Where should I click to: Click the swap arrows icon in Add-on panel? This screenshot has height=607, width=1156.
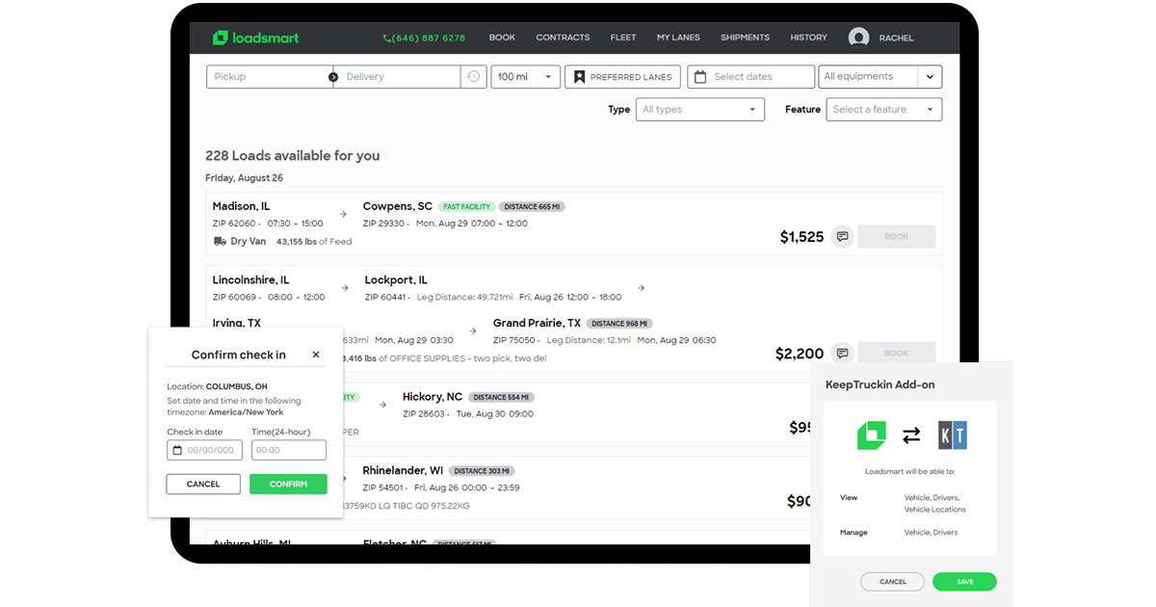911,435
